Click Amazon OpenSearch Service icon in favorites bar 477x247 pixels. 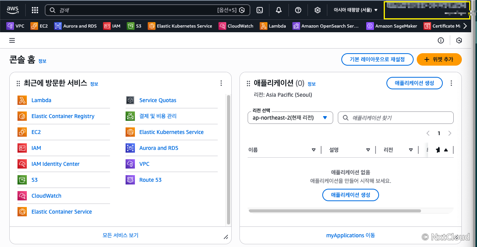click(296, 26)
